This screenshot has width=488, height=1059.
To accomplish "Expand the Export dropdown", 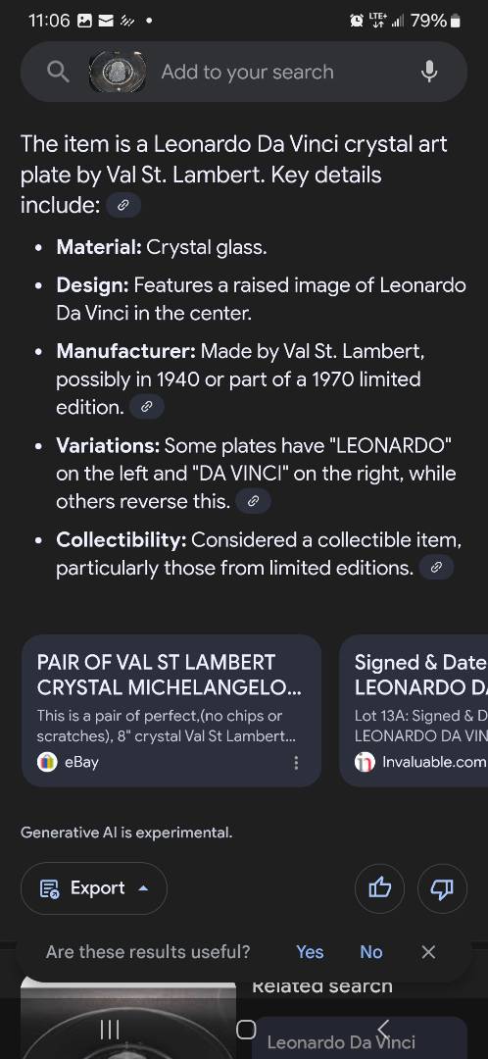I will [x=94, y=888].
